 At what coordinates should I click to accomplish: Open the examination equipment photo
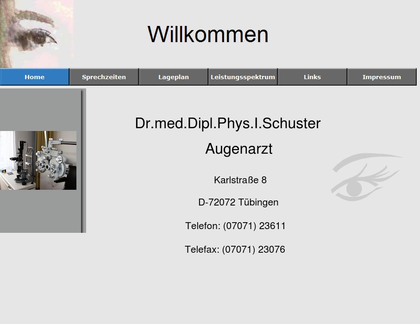click(38, 160)
